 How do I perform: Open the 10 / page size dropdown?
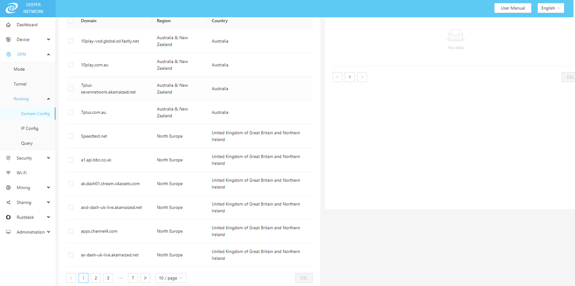(171, 278)
